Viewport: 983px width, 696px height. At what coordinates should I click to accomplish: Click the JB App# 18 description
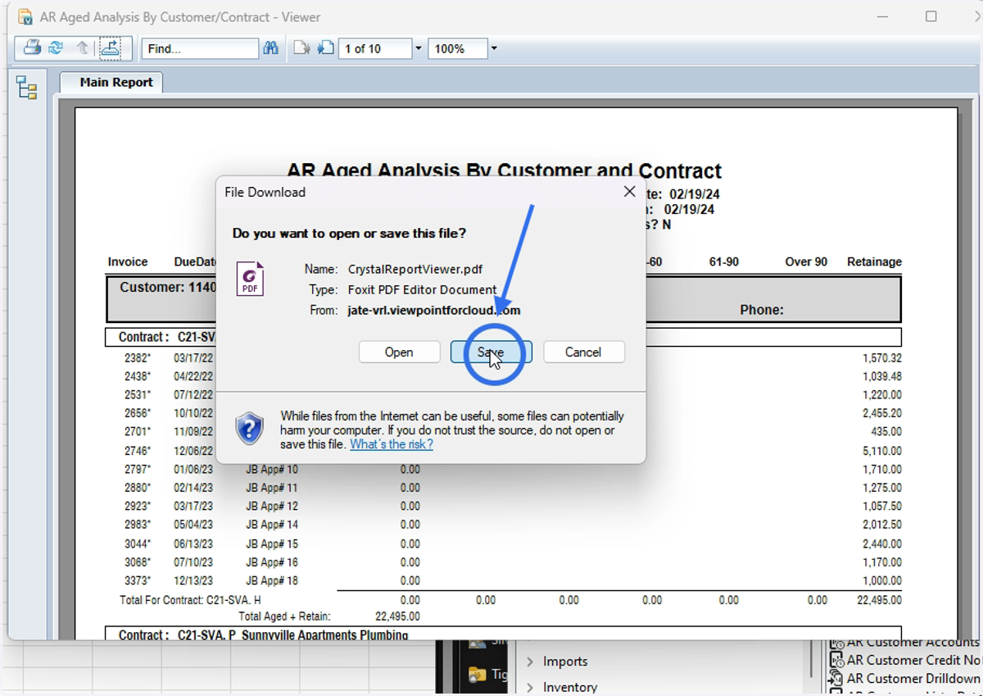click(x=272, y=580)
